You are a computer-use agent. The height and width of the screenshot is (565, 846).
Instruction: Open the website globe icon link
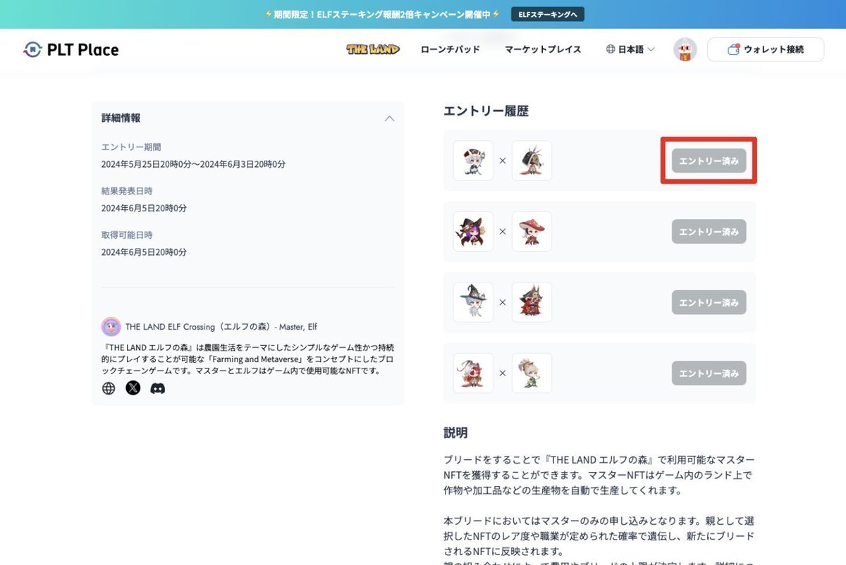coord(109,388)
